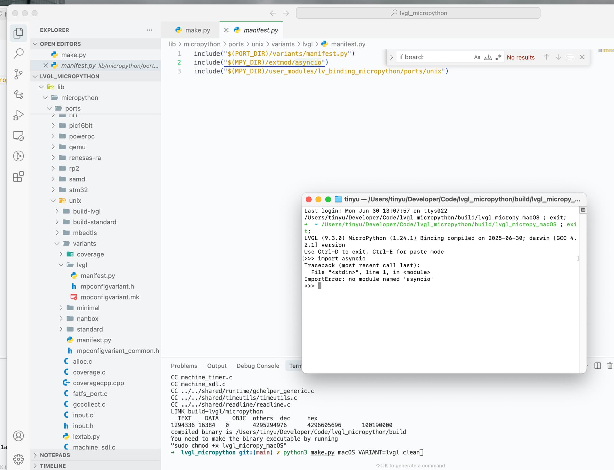Click unix in the breadcrumb path
Viewport: 614px width, 470px height.
(257, 44)
